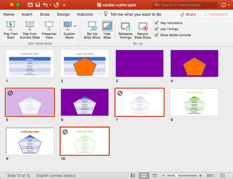Open Set Up Slide Show settings
The height and width of the screenshot is (179, 233).
[x=92, y=27]
